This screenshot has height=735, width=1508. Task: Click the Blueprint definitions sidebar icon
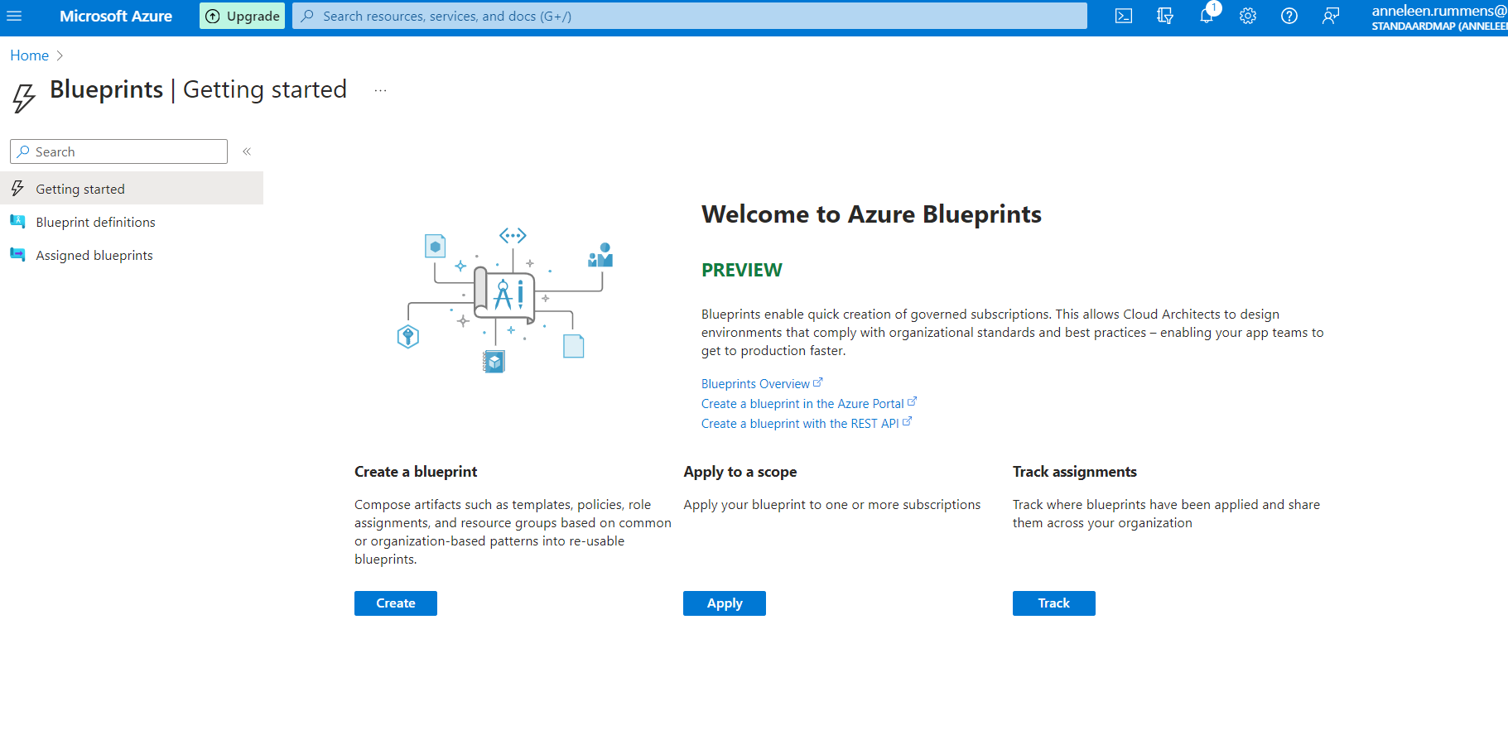click(x=17, y=221)
